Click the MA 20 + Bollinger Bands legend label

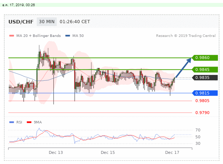tap(39, 35)
